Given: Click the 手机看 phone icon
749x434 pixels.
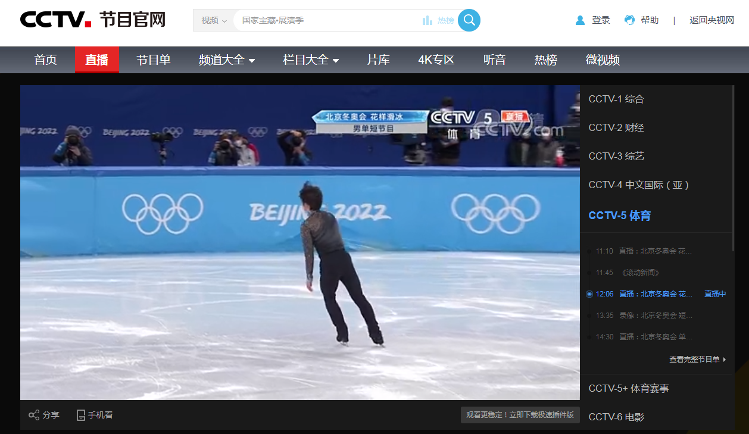Looking at the screenshot, I should pyautogui.click(x=81, y=415).
